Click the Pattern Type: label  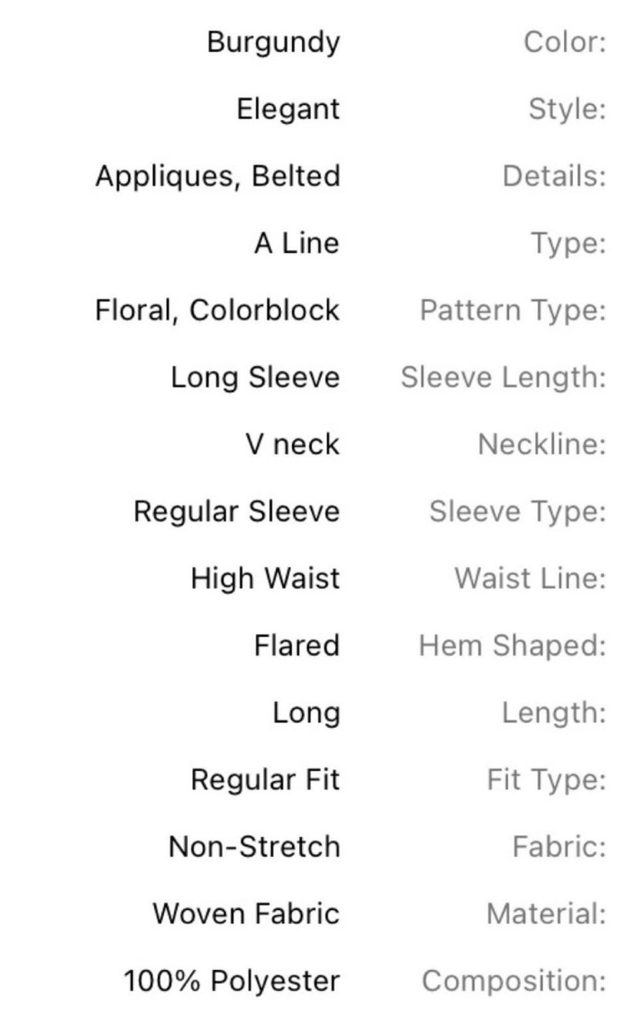[x=513, y=310]
